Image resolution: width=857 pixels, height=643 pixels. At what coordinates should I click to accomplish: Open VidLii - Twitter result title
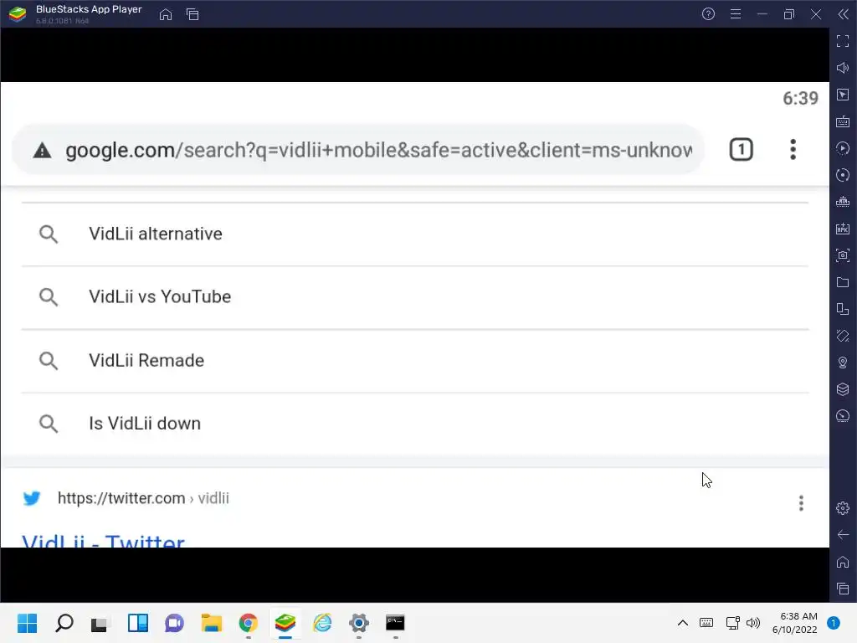pos(103,541)
